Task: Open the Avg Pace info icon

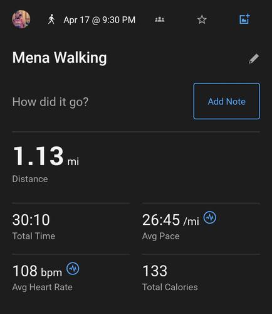Action: pyautogui.click(x=210, y=217)
